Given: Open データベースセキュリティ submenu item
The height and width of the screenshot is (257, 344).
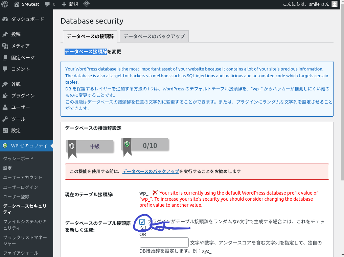Looking at the screenshot, I should [25, 209].
